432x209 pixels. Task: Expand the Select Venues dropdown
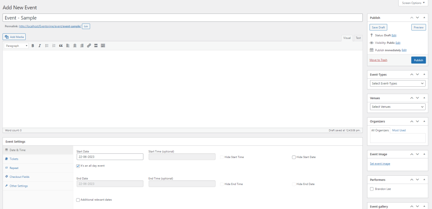point(397,107)
